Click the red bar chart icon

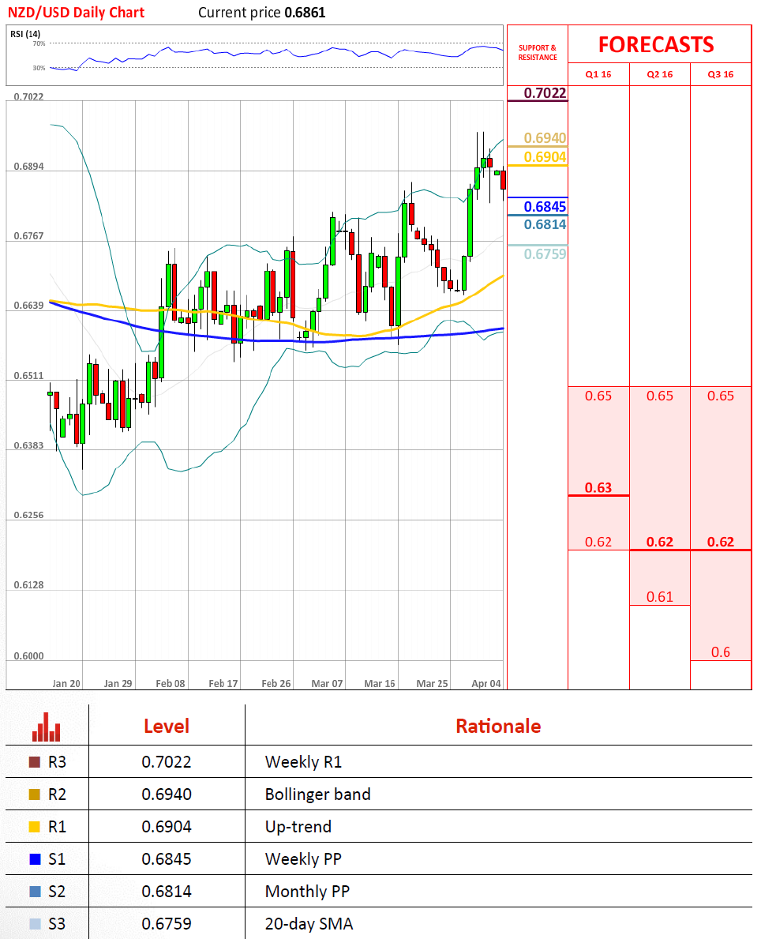click(x=46, y=727)
